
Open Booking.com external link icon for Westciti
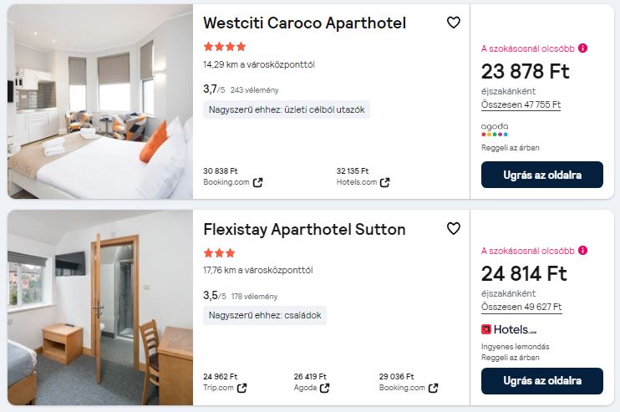point(257,182)
